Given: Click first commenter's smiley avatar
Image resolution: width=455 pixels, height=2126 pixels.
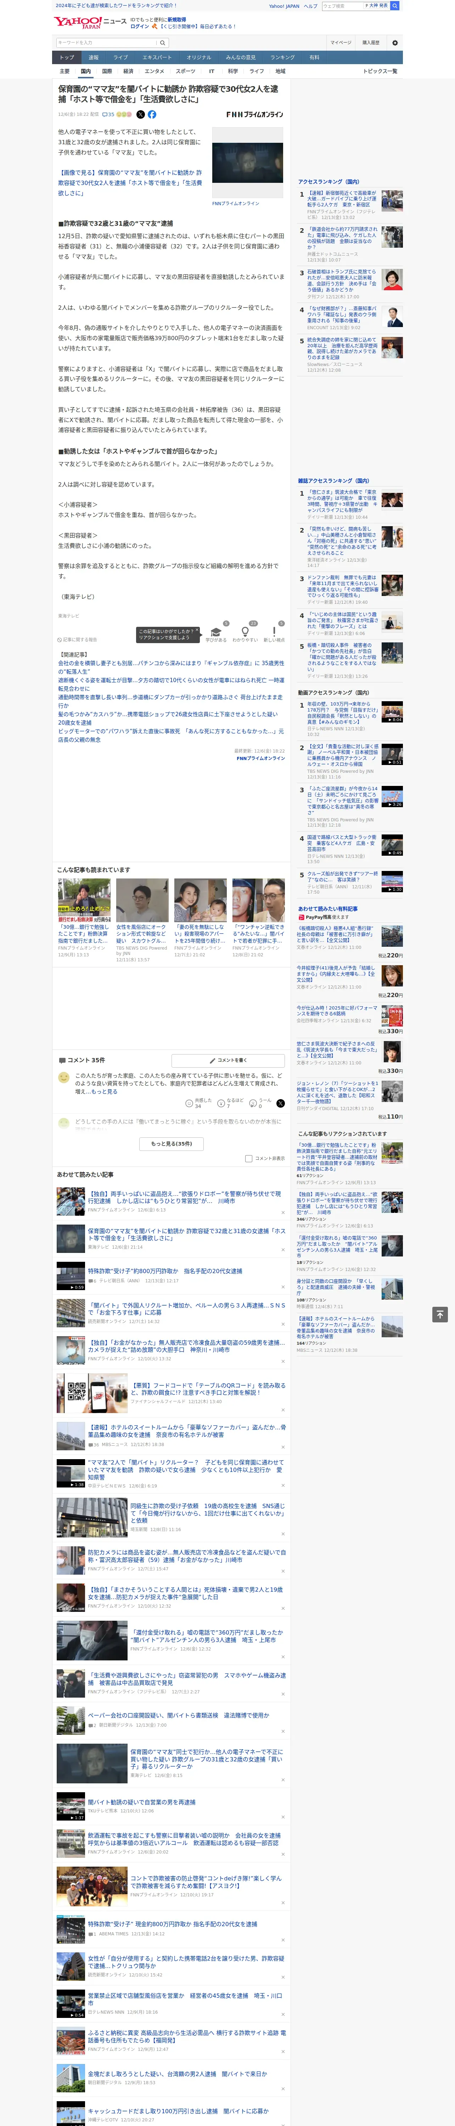Looking at the screenshot, I should pos(63,1078).
